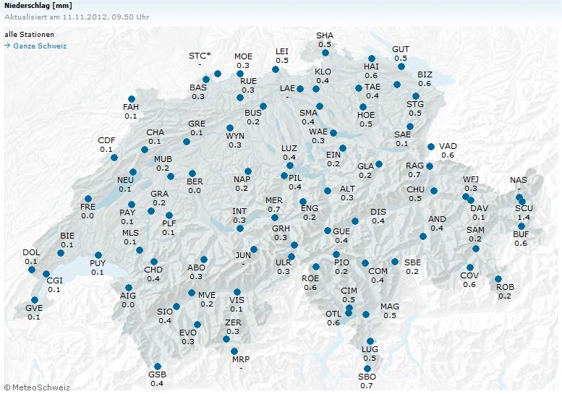Choose the NAP station dot
The width and height of the screenshot is (562, 394).
pos(248,171)
